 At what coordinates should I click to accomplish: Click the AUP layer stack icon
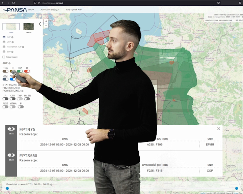pyautogui.click(x=4, y=37)
